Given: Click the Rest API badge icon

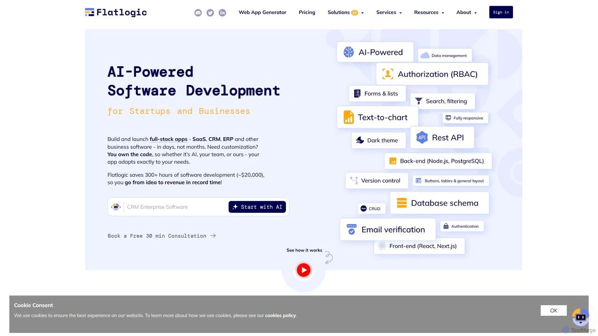Looking at the screenshot, I should point(422,137).
